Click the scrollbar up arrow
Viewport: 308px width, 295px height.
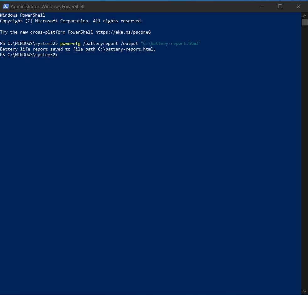coord(305,15)
